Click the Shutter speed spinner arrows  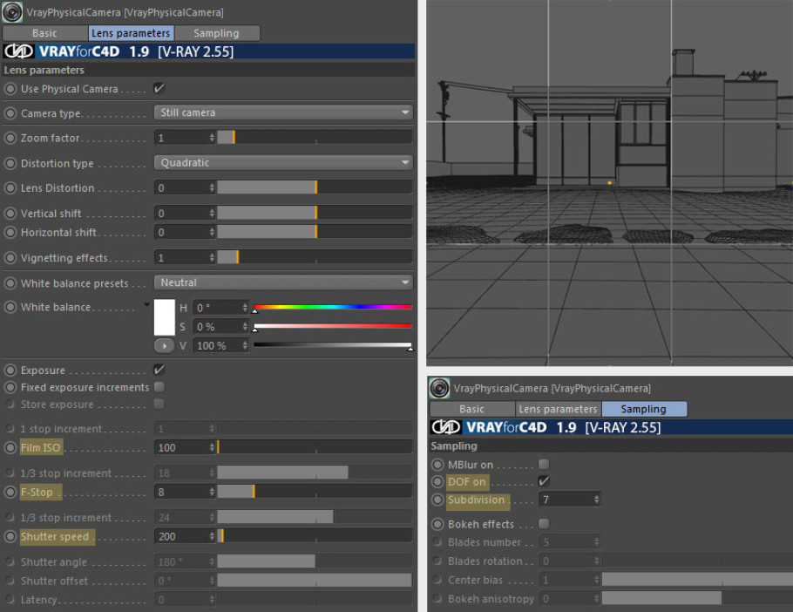212,536
